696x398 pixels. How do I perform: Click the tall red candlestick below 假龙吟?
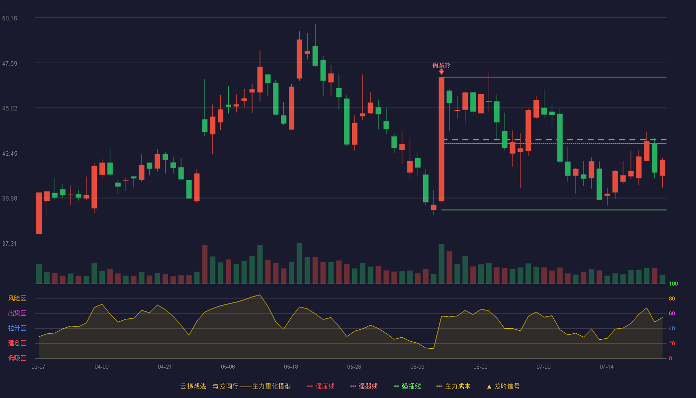coord(441,139)
